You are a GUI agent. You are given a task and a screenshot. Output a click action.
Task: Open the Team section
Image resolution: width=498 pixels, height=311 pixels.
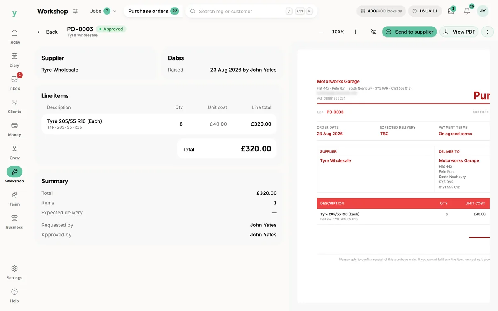(15, 199)
